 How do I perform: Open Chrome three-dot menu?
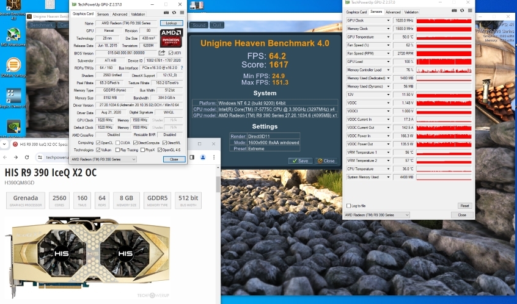click(214, 157)
